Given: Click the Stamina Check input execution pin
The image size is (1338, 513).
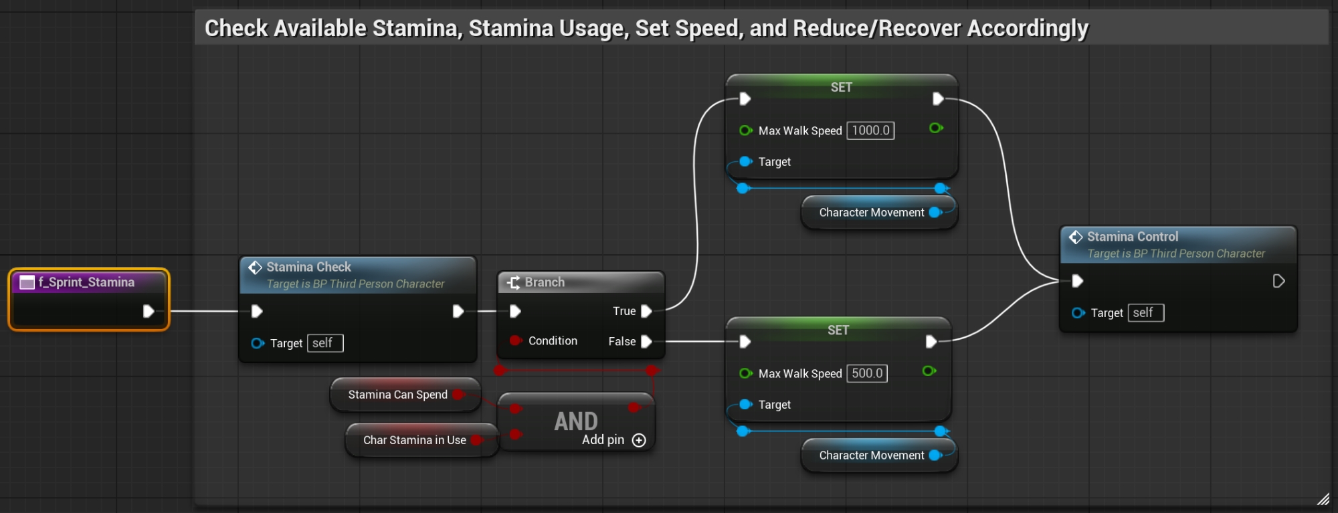Looking at the screenshot, I should [257, 311].
